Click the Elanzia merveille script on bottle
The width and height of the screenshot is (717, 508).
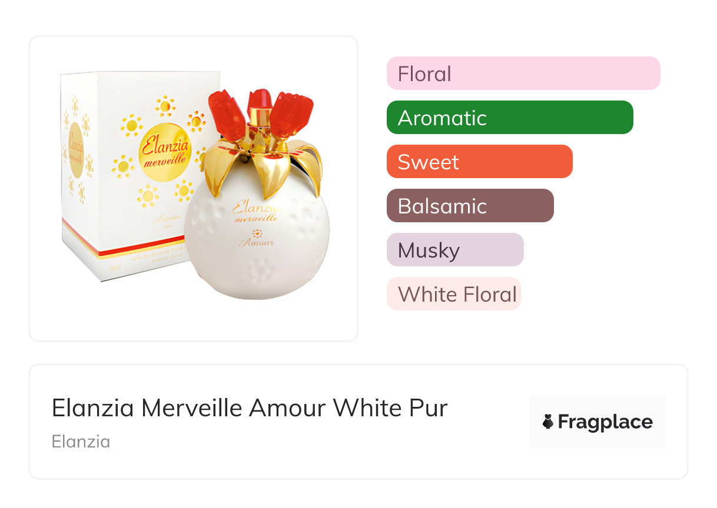click(256, 212)
